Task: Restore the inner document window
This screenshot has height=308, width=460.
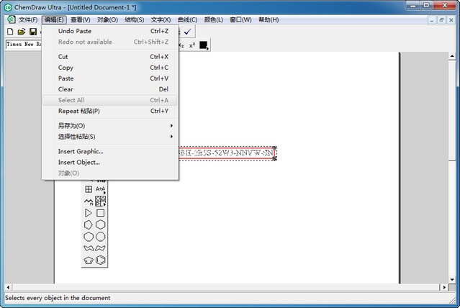Action: (x=441, y=20)
